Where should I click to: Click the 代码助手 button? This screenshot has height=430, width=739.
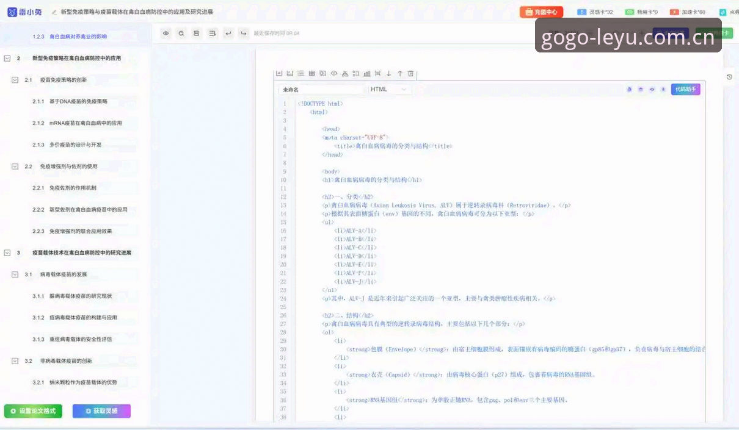(x=685, y=89)
